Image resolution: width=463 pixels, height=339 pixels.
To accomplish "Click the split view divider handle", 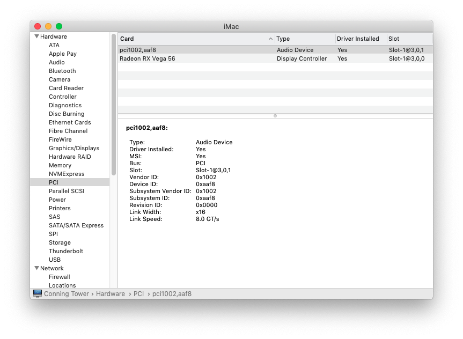I will click(275, 116).
